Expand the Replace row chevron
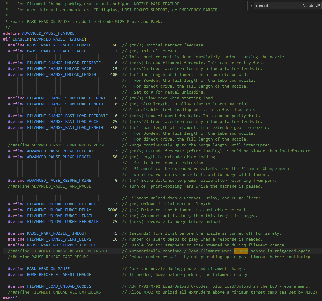The image size is (322, 301). pyautogui.click(x=251, y=6)
